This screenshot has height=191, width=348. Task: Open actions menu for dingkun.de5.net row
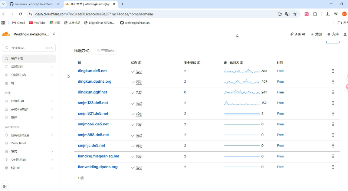[333, 71]
